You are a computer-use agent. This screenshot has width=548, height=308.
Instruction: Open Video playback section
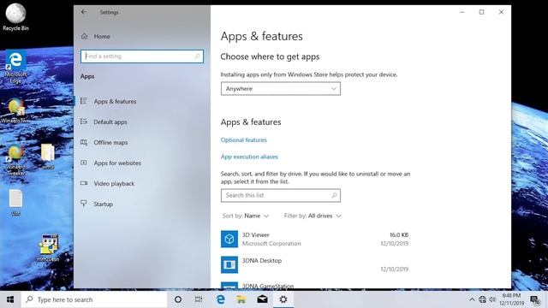[114, 184]
